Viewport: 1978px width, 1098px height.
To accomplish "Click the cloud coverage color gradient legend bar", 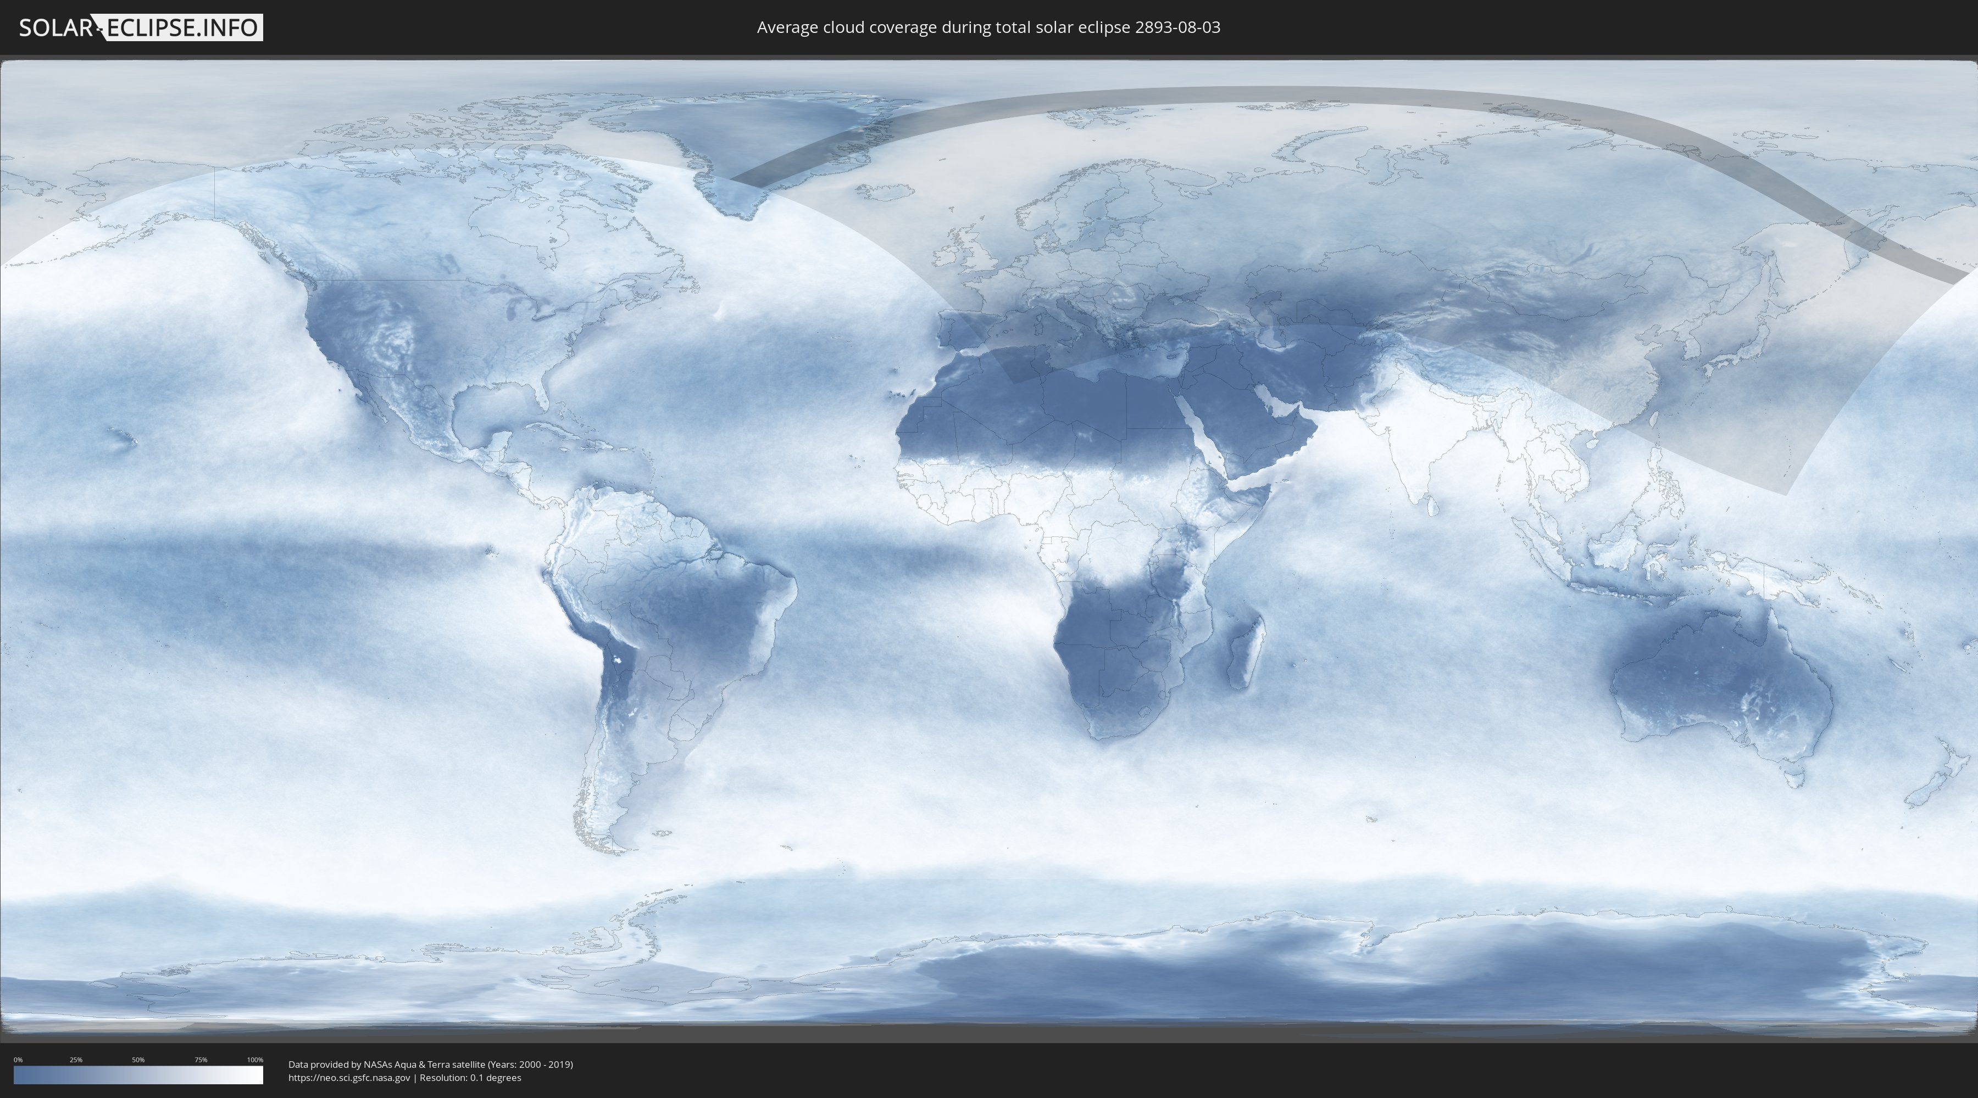I will coord(138,1074).
